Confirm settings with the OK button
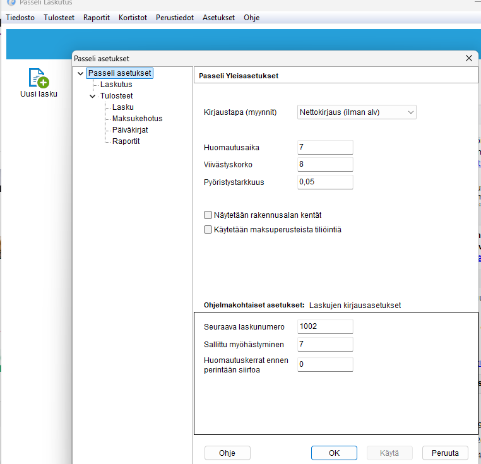 click(334, 453)
